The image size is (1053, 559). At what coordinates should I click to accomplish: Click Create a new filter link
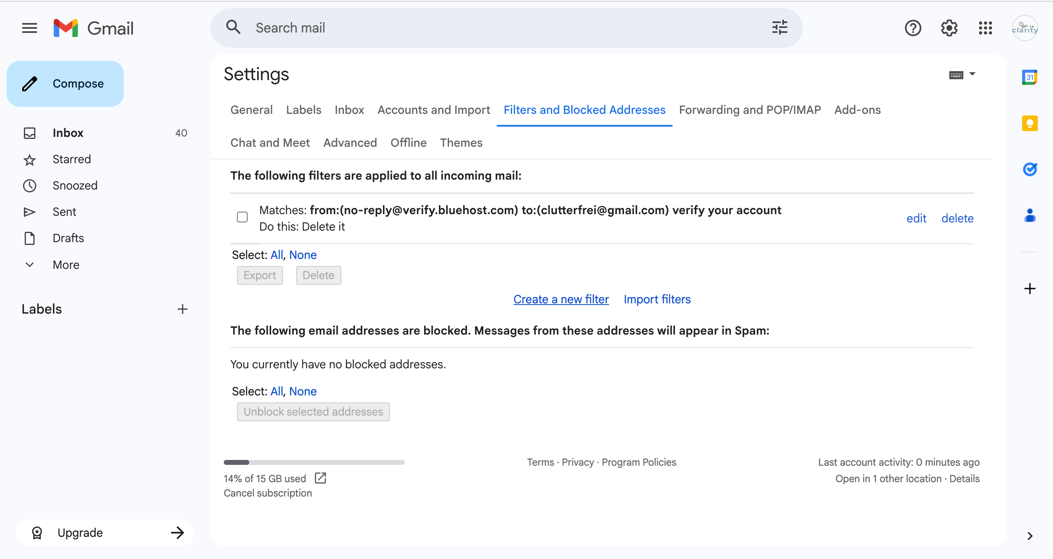[561, 299]
